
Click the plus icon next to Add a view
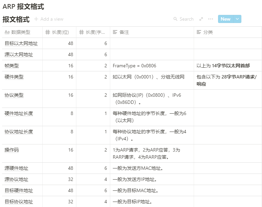36,19
